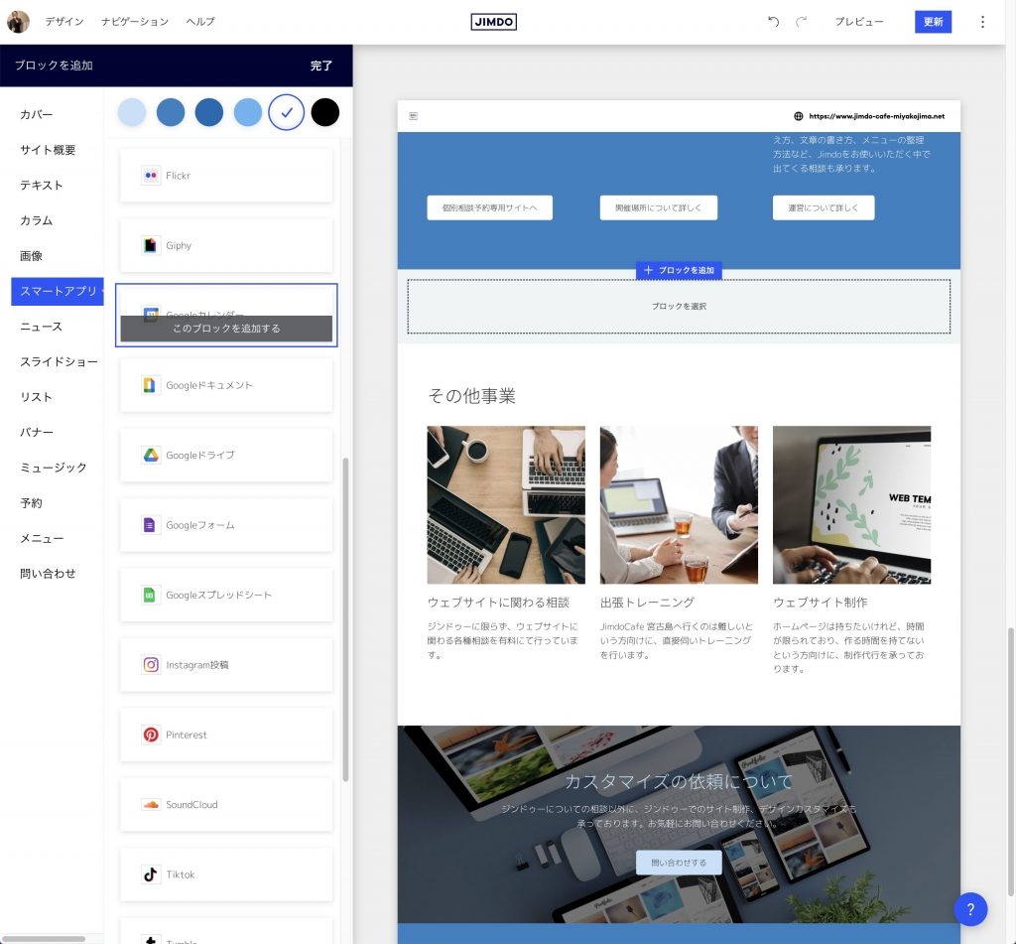Image resolution: width=1016 pixels, height=944 pixels.
Task: Click the Flickr app icon
Action: pos(151,176)
